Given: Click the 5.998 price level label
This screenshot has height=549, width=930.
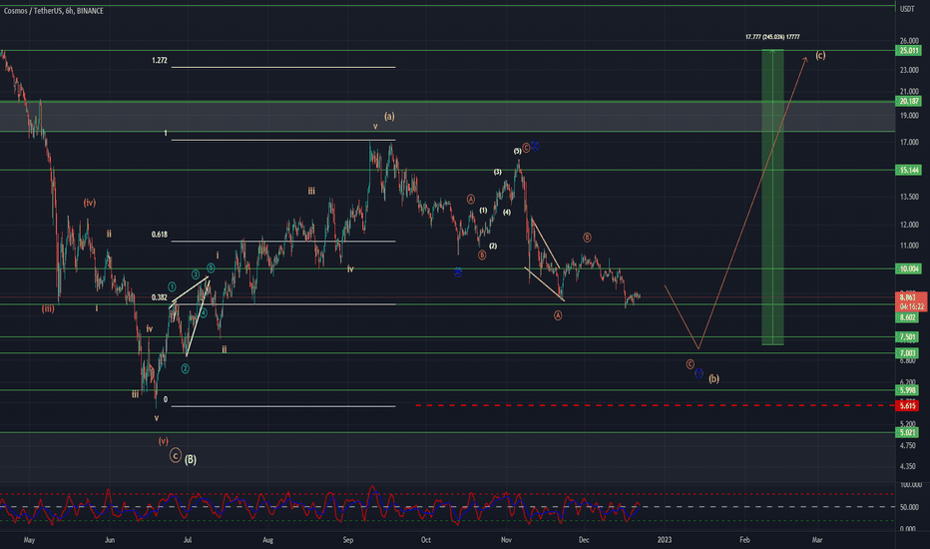Looking at the screenshot, I should pyautogui.click(x=908, y=390).
